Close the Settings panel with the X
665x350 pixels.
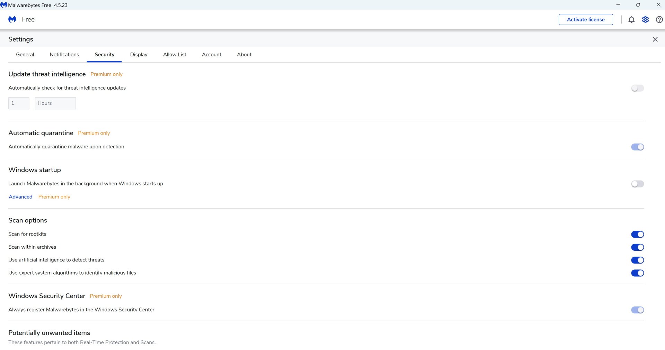click(x=655, y=39)
